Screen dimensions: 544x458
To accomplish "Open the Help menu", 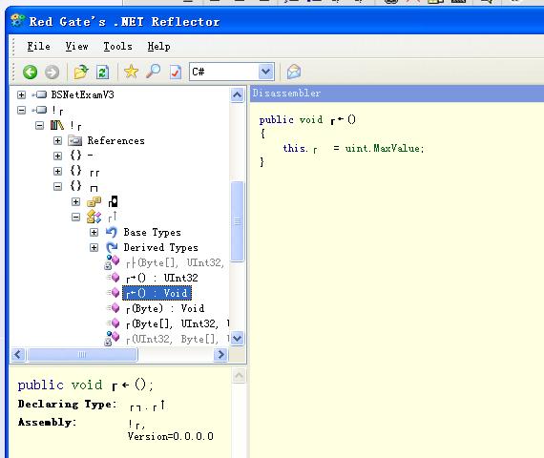I will [158, 46].
